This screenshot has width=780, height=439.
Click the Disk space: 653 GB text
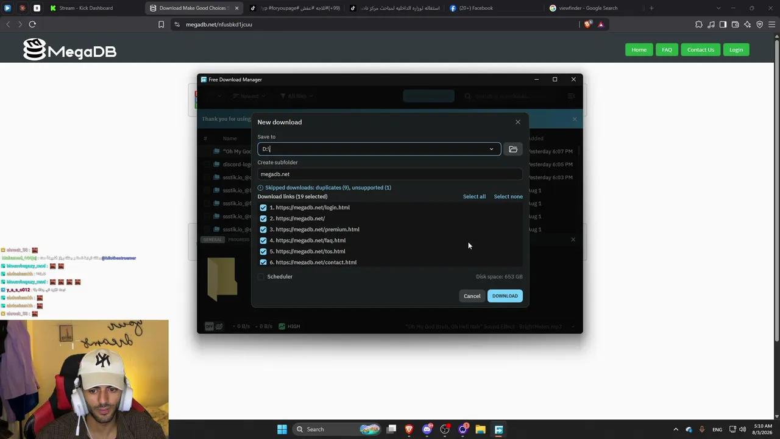(499, 277)
